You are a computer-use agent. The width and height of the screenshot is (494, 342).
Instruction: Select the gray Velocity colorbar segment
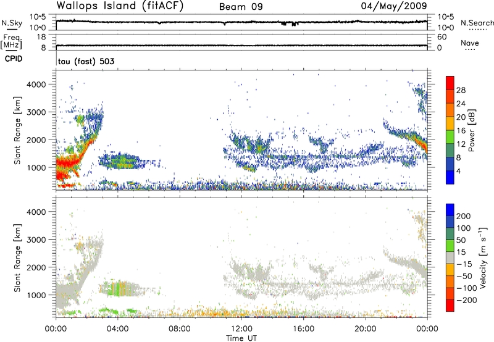tap(450, 258)
